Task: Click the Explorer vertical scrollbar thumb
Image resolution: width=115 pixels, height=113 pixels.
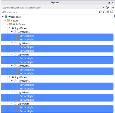Action: click(x=114, y=16)
